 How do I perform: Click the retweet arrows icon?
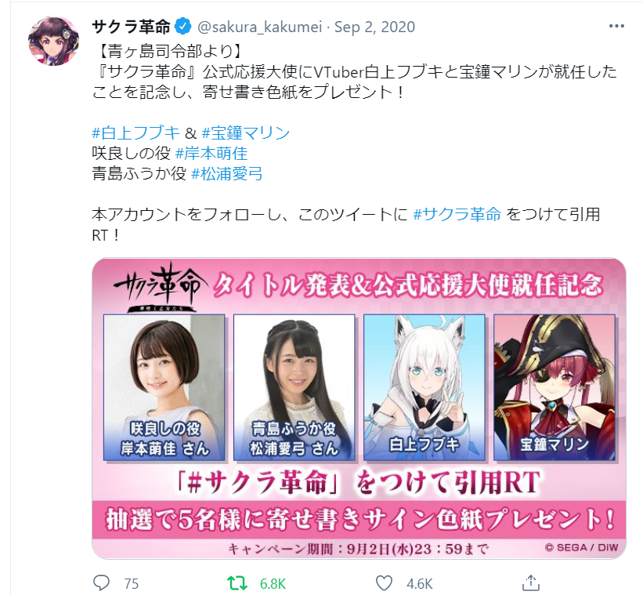(237, 582)
